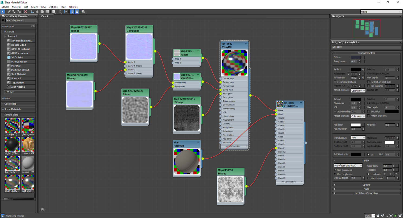Collapse the lun_body VRayMtl node

[x=246, y=44]
